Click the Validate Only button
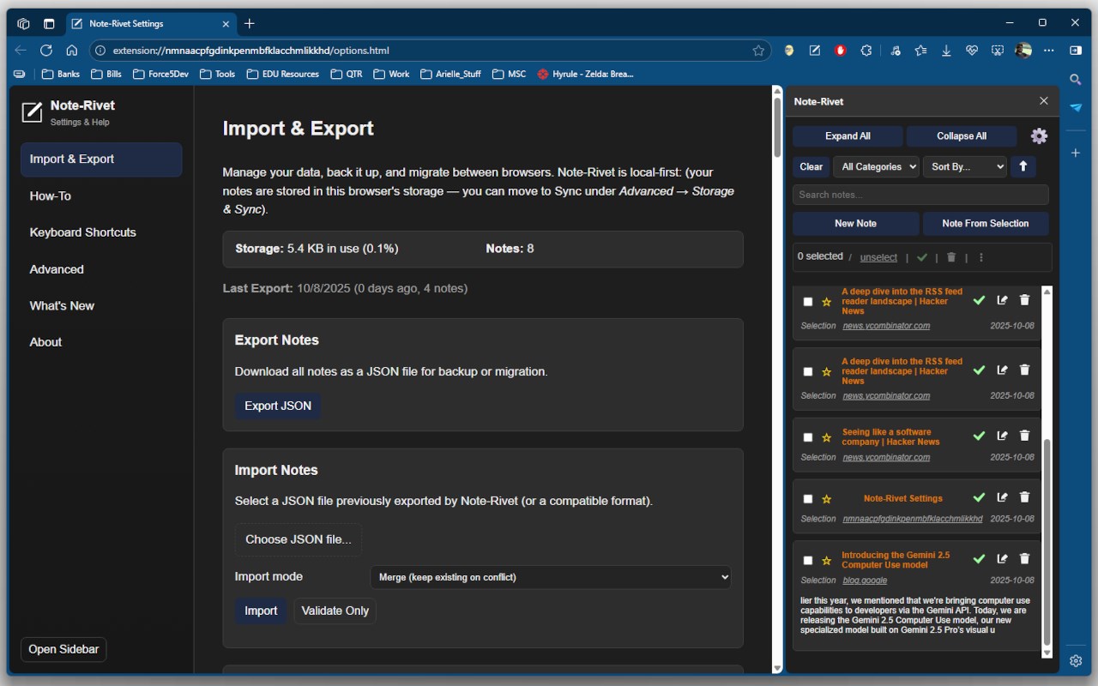 [x=335, y=611]
